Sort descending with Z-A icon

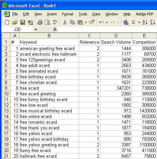point(153,22)
